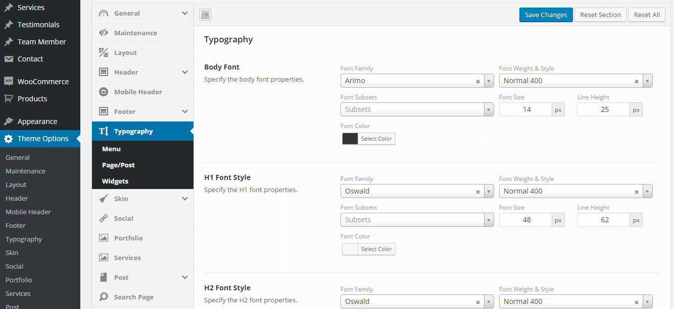Image resolution: width=674 pixels, height=309 pixels.
Task: Click the expand-all sections icon beside Save Changes
Action: 205,15
